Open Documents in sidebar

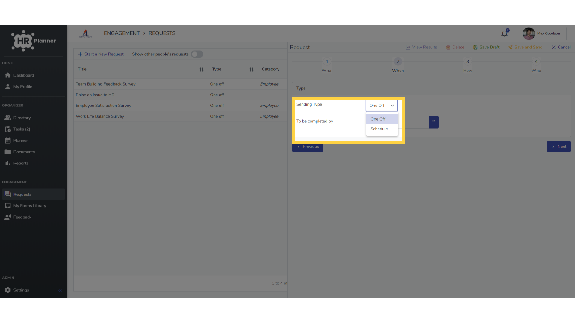(x=33, y=152)
